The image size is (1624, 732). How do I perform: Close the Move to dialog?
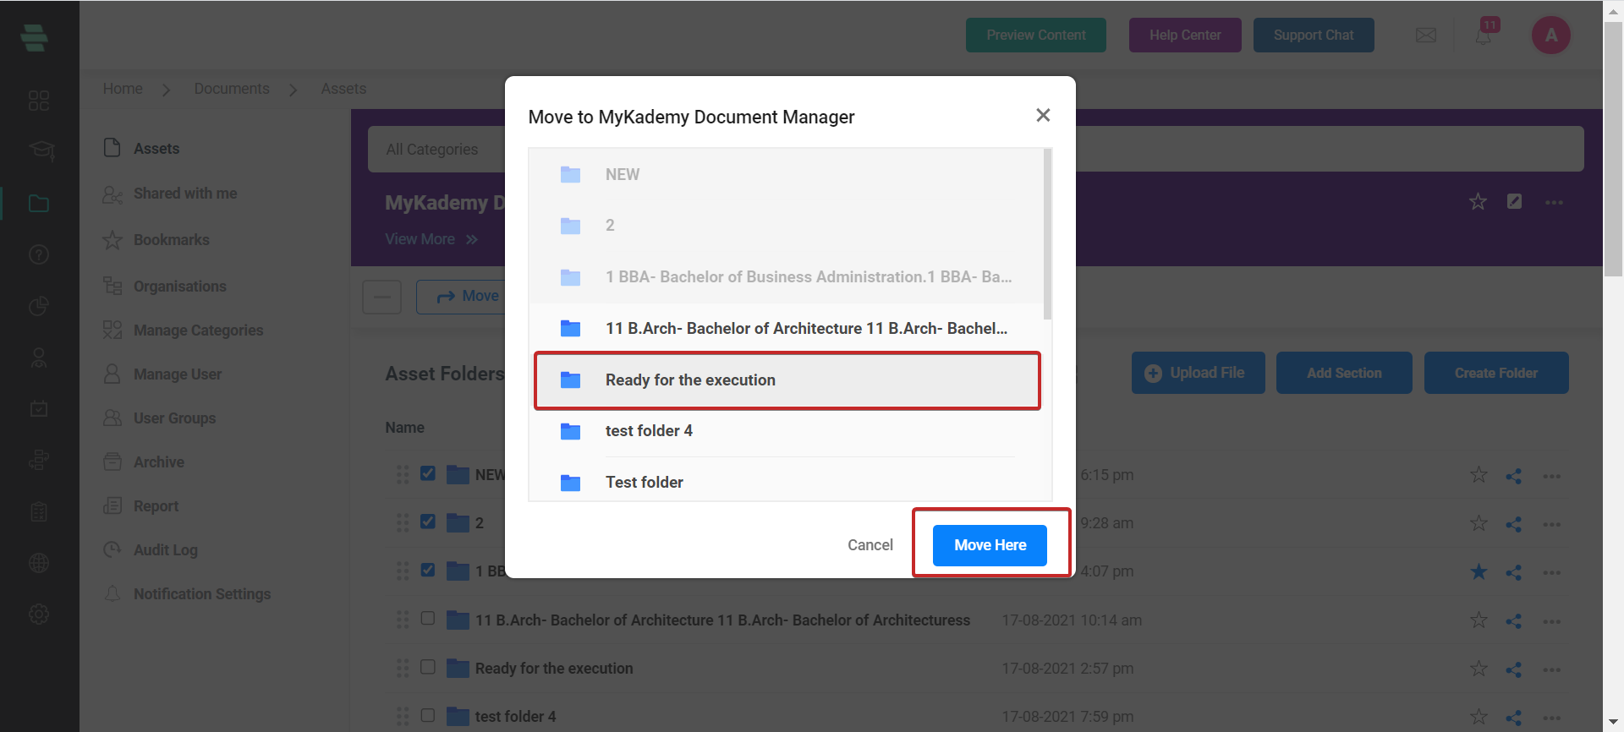tap(1043, 115)
